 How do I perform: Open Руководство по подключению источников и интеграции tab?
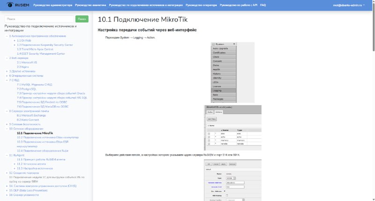[x=146, y=5]
